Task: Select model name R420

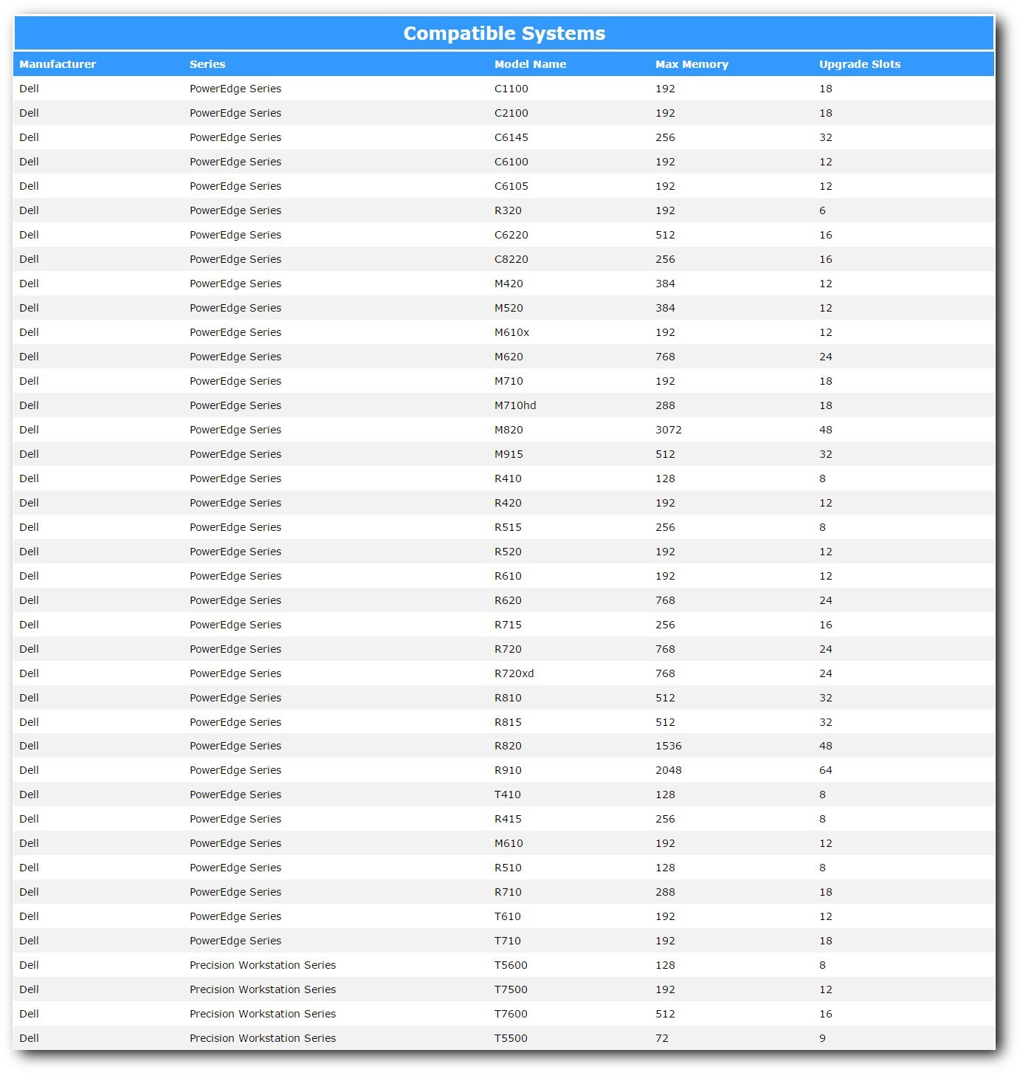Action: (x=508, y=503)
